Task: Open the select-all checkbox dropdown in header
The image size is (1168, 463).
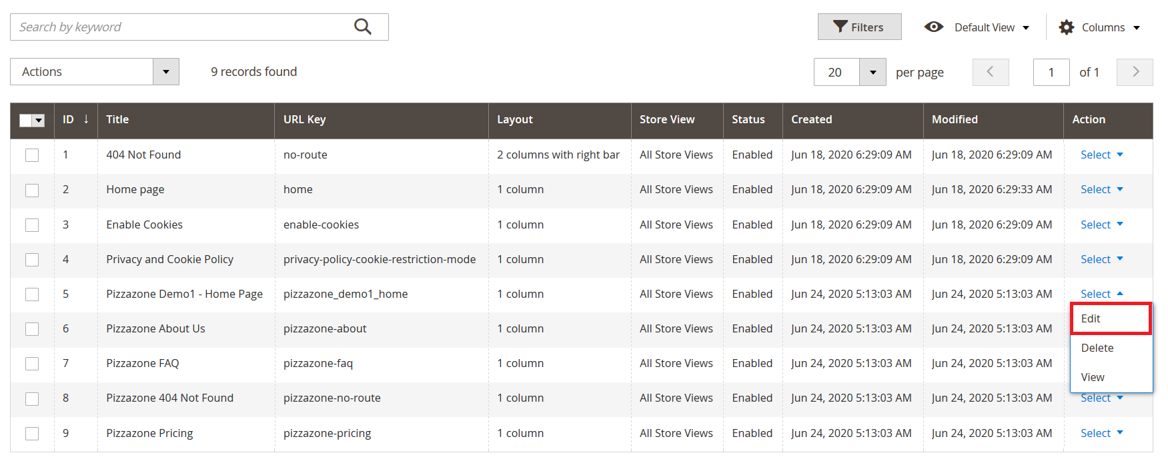Action: (x=39, y=121)
